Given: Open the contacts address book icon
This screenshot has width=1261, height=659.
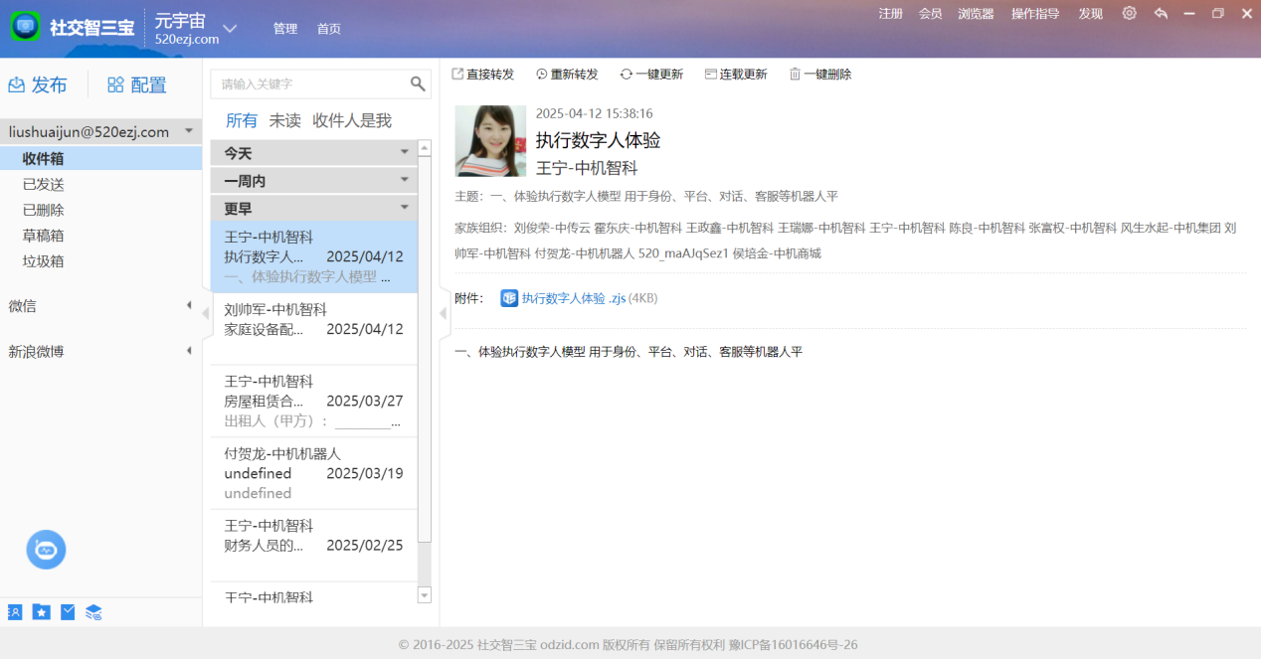Looking at the screenshot, I should tap(15, 612).
